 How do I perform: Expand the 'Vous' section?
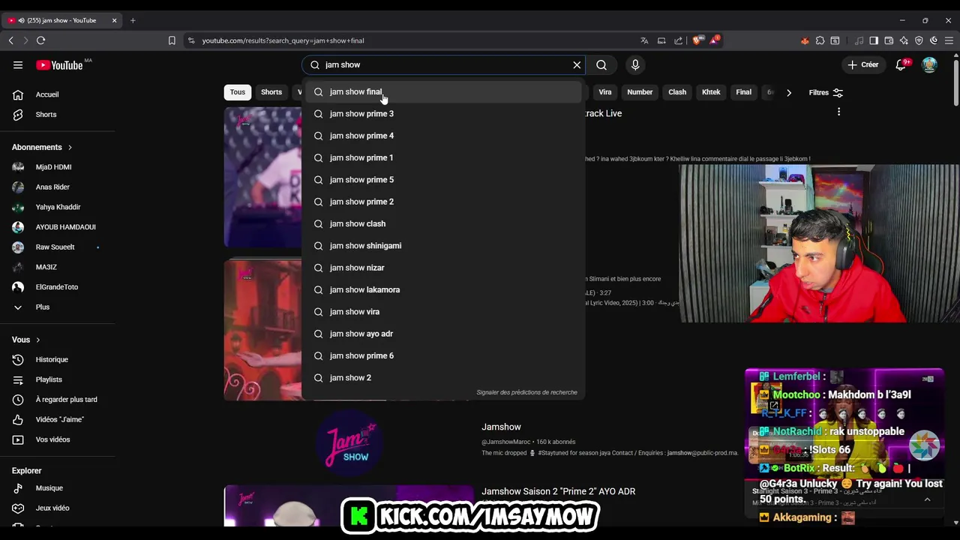point(26,340)
